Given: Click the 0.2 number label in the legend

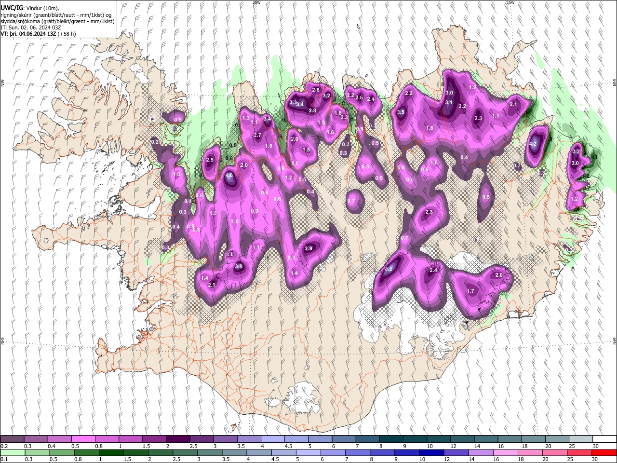Looking at the screenshot, I should pyautogui.click(x=4, y=446).
